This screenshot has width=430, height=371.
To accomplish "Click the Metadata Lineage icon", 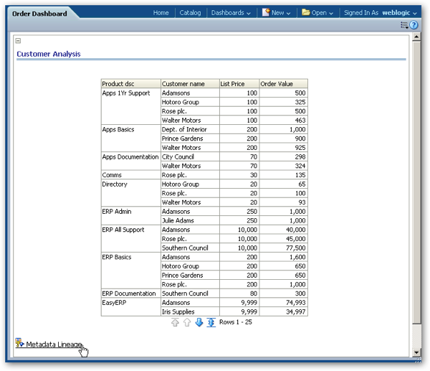I will [x=19, y=342].
